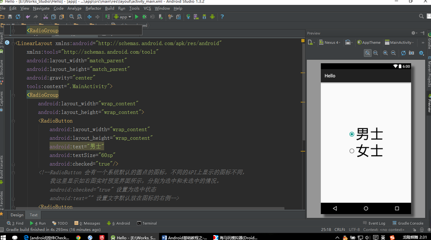The height and width of the screenshot is (240, 431).
Task: Click the Copy icon in toolbar
Action: (x=53, y=17)
